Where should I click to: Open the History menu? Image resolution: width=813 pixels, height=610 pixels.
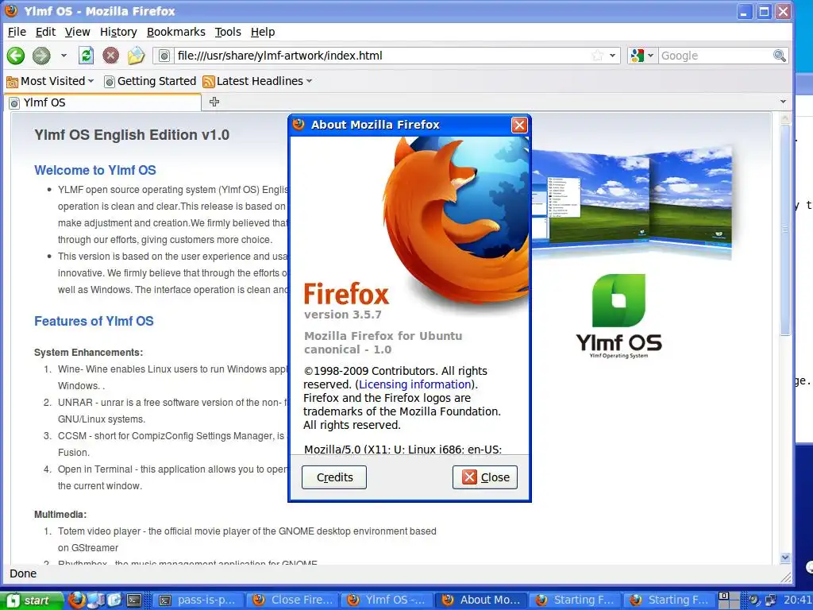(118, 32)
